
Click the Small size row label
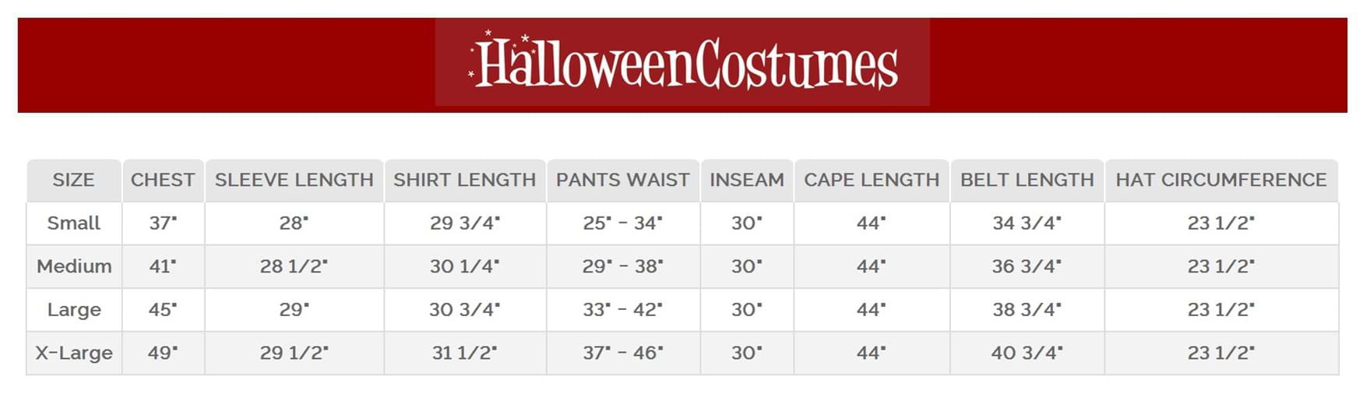tap(74, 223)
